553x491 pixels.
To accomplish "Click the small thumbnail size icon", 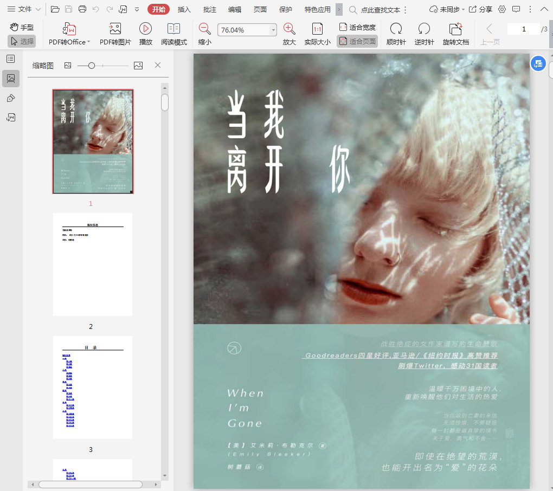I will pyautogui.click(x=68, y=65).
